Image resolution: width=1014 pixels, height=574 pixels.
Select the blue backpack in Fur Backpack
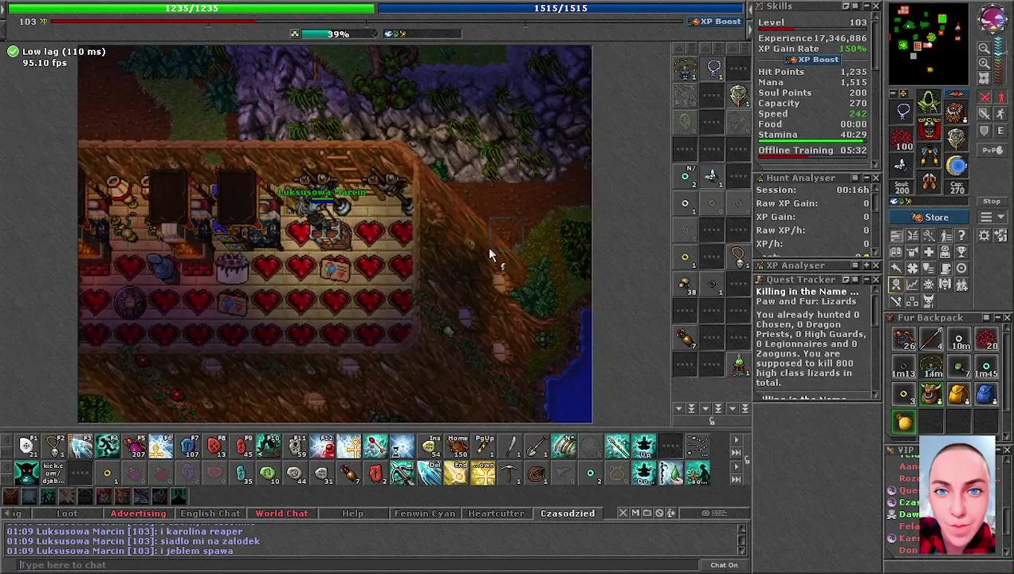pyautogui.click(x=985, y=394)
